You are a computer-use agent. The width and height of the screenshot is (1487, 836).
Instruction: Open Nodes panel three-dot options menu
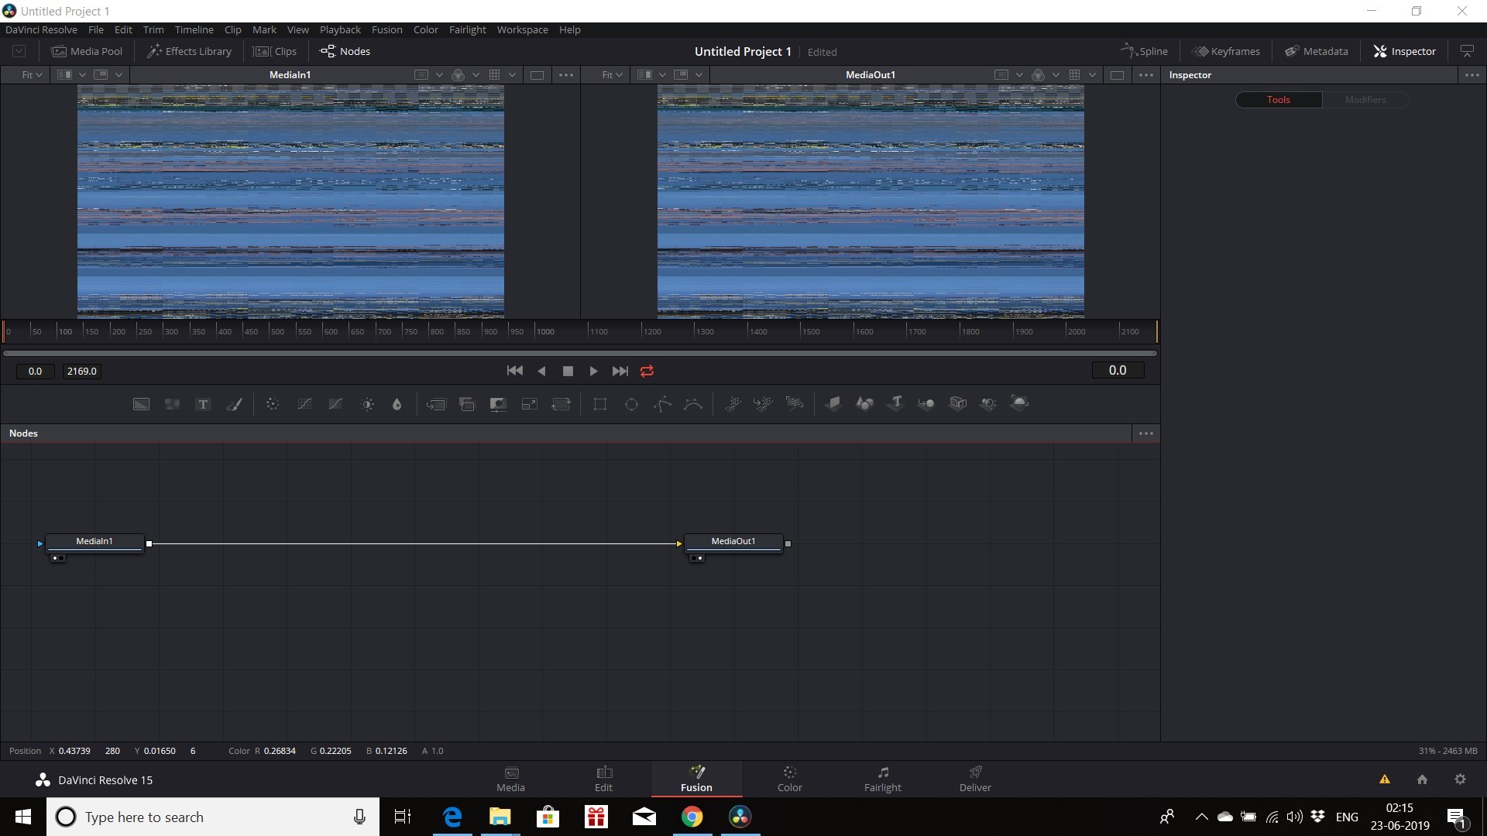pyautogui.click(x=1146, y=433)
